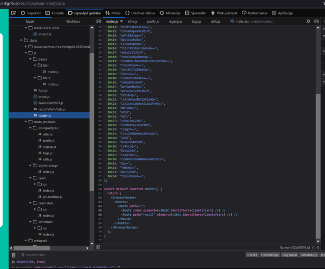
Task: Close the router.js tab
Action: point(122,21)
